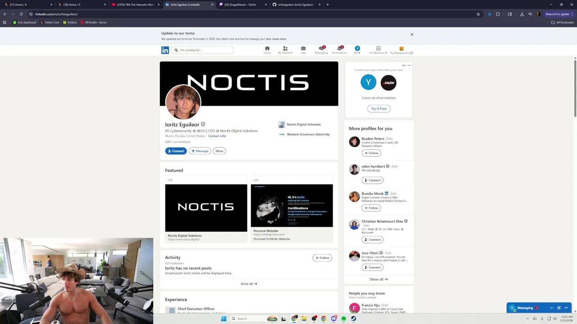Screen dimensions: 577x324
Task: Message Ioritz Eguileor
Action: pyautogui.click(x=200, y=151)
